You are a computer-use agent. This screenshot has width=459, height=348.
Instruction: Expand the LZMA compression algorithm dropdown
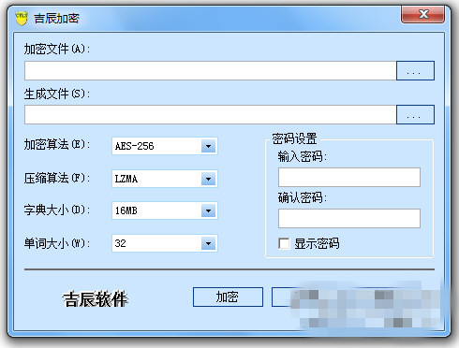208,179
